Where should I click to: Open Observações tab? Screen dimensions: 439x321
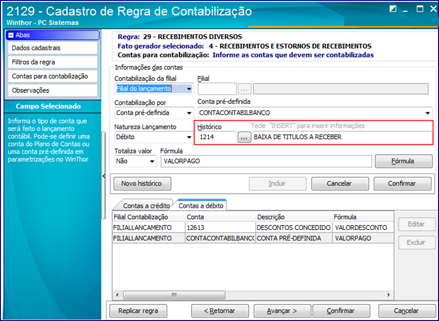[53, 90]
